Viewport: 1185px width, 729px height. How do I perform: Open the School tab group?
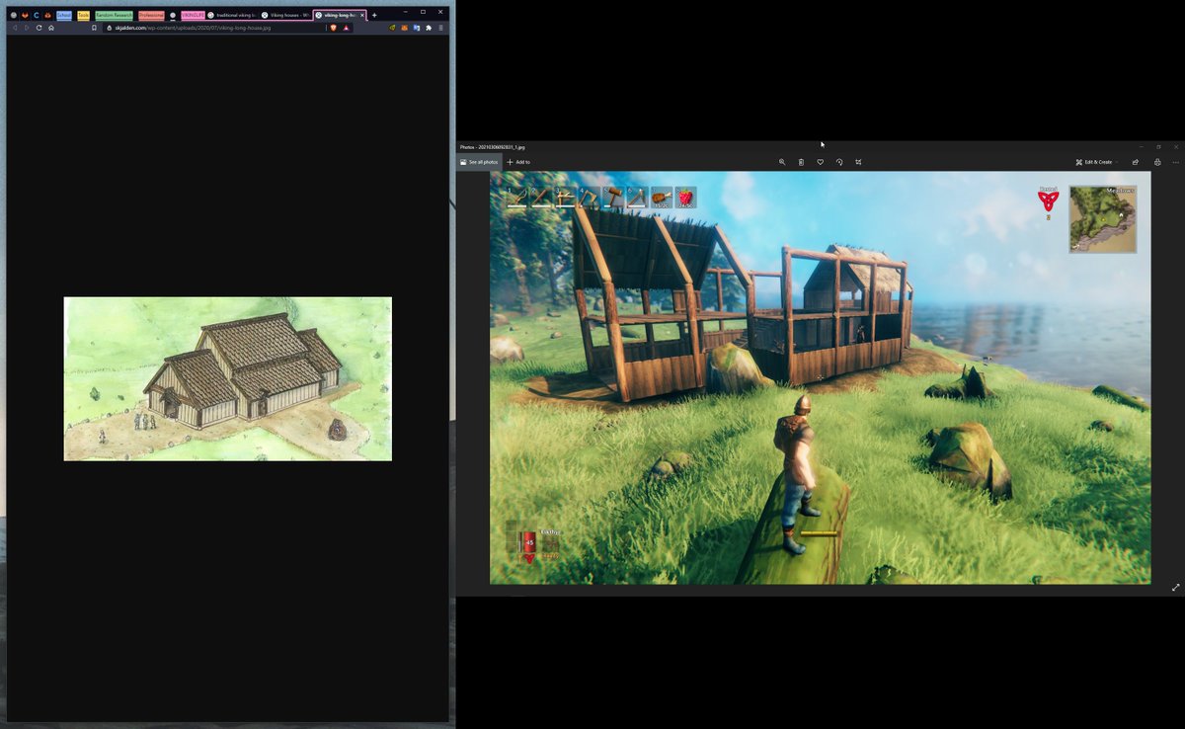pos(64,15)
